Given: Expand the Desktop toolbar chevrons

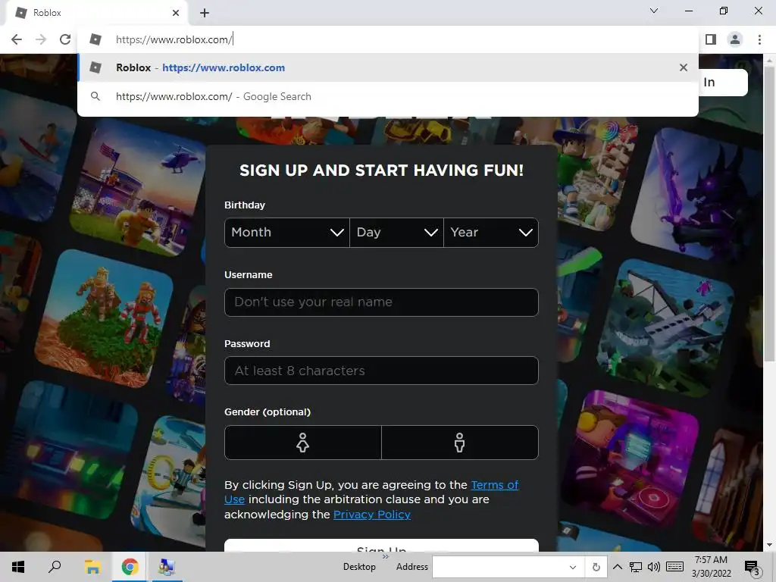Looking at the screenshot, I should [386, 557].
